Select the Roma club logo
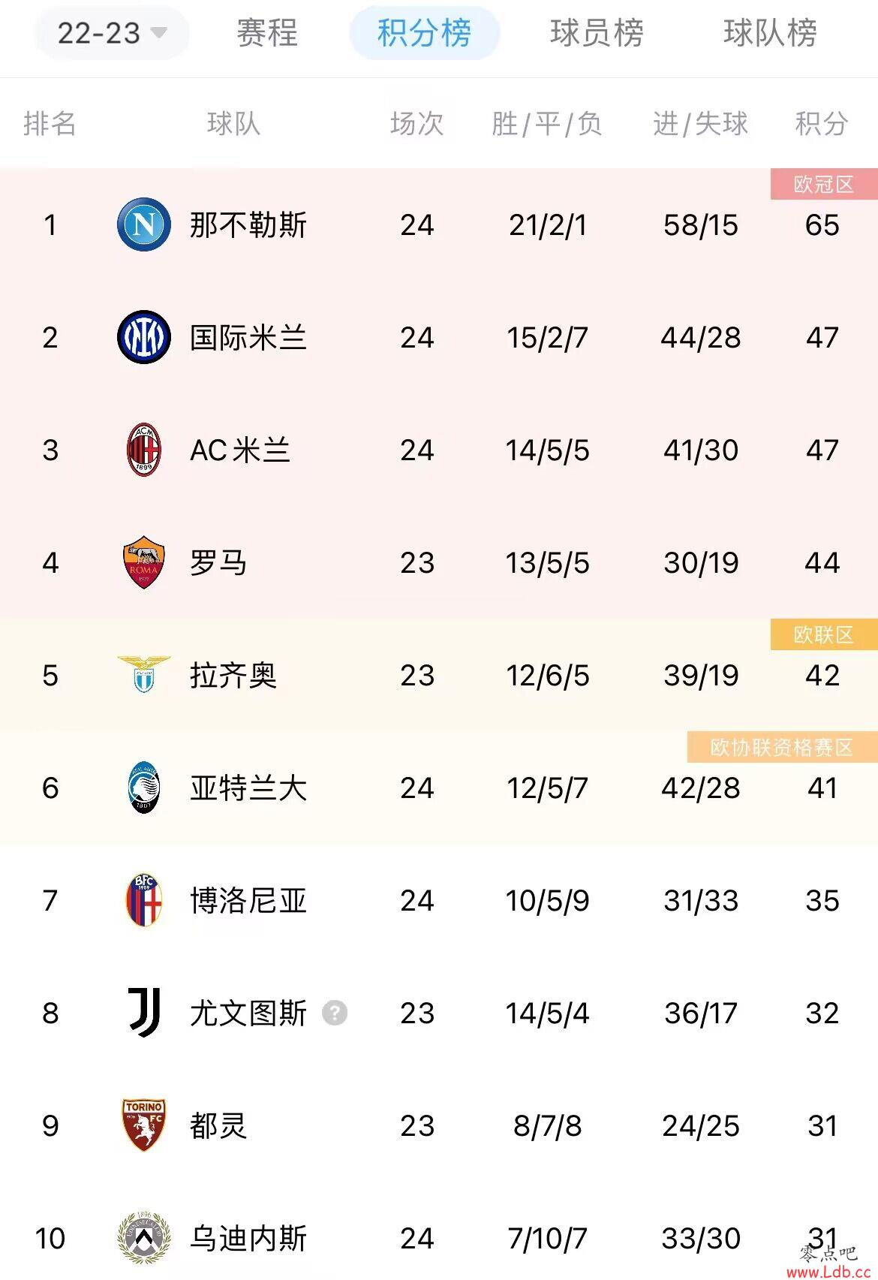Viewport: 878px width, 1280px height. (x=144, y=562)
